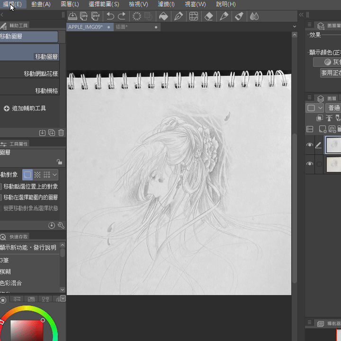Switch to the 插圖* document tab
The width and height of the screenshot is (341, 341).
(137, 27)
